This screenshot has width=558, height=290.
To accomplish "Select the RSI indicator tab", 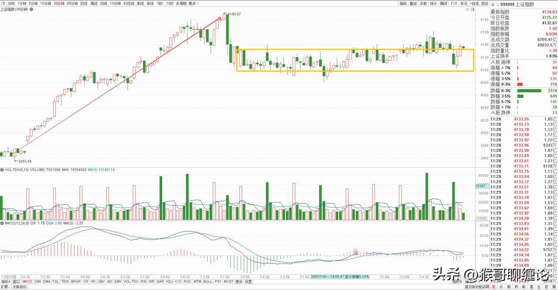I will click(x=143, y=281).
